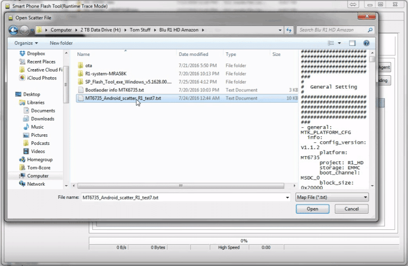This screenshot has height=266, width=408.
Task: Click the SP_Flash_Tool folder icon
Action: (x=81, y=82)
